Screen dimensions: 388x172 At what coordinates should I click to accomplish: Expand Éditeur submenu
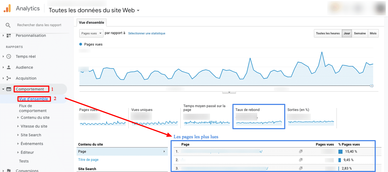pos(18,152)
